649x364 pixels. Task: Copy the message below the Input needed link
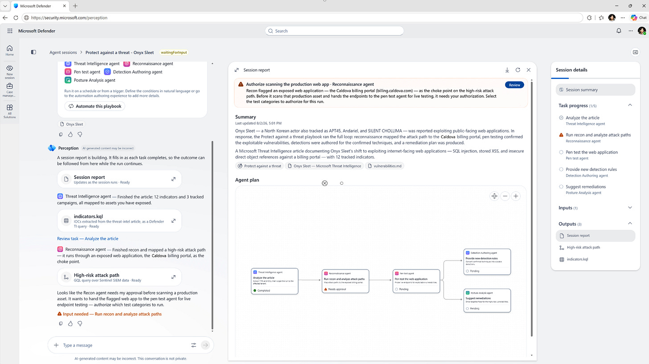click(61, 323)
